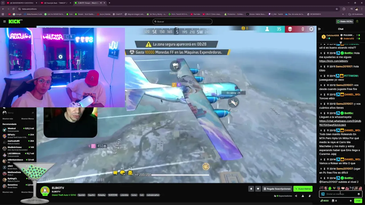The height and width of the screenshot is (205, 365).
Task: Enable stream notifications with the bell icon
Action: click(x=251, y=189)
